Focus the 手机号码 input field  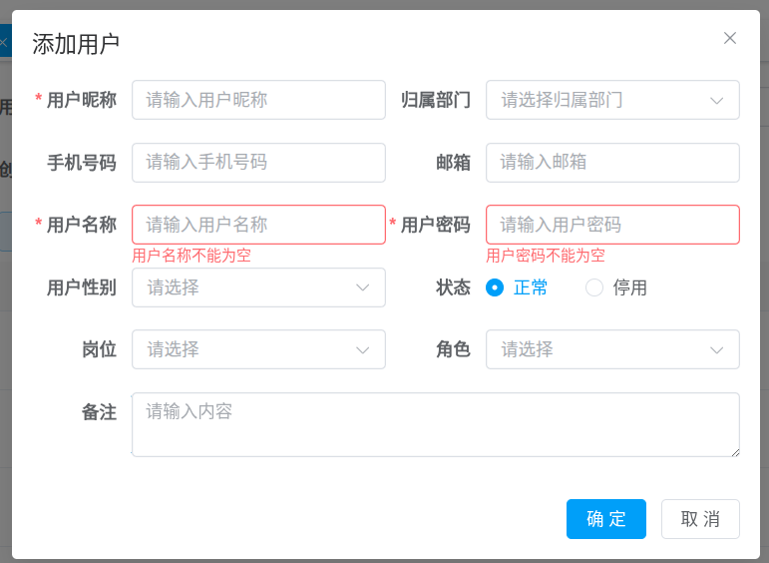click(258, 163)
